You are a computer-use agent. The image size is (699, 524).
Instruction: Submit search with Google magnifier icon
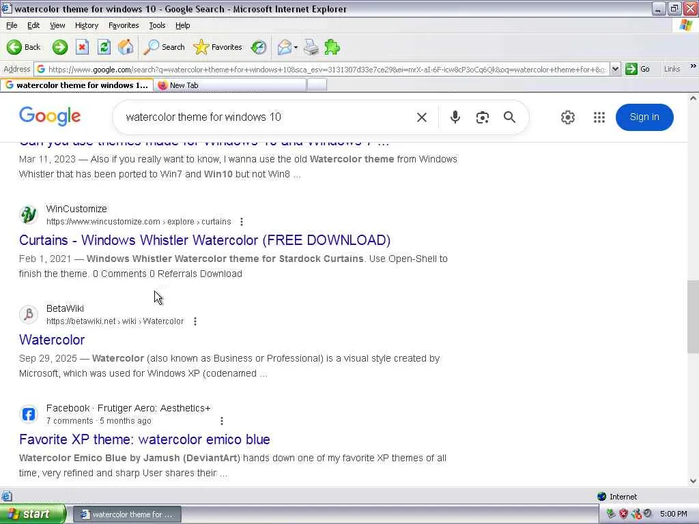point(509,117)
